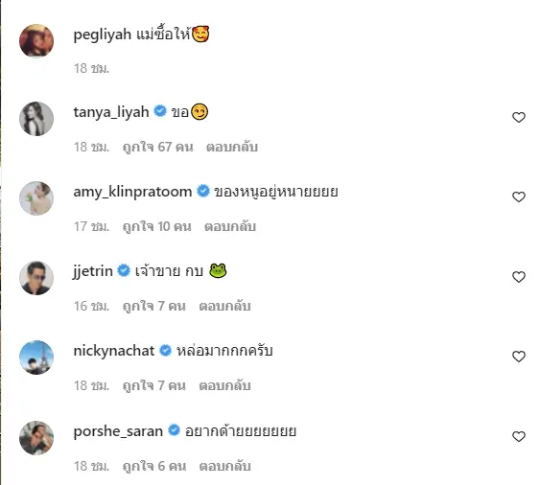Open pegliyah username link
The image size is (540, 485).
click(x=103, y=35)
